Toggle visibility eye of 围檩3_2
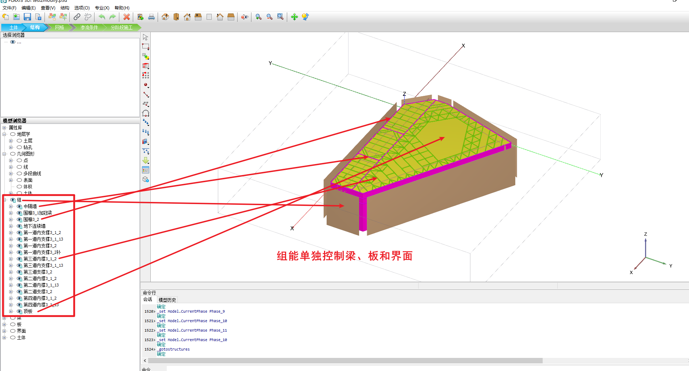 (x=19, y=220)
